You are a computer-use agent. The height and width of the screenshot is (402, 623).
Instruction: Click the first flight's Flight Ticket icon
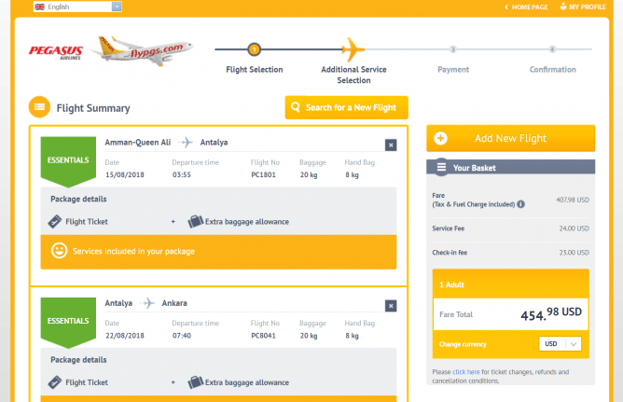[56, 222]
